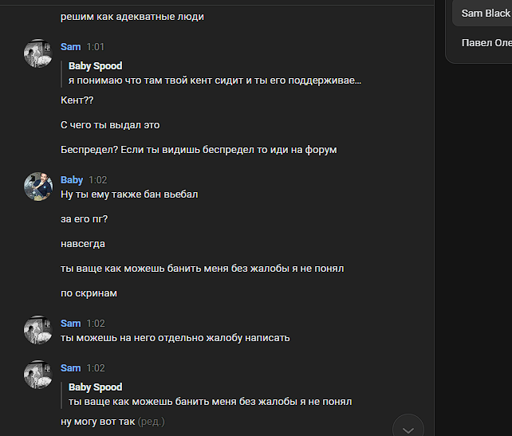Image resolution: width=512 pixels, height=436 pixels.
Task: Open Baby's avatar beside the 1:02 message
Action: [x=38, y=186]
